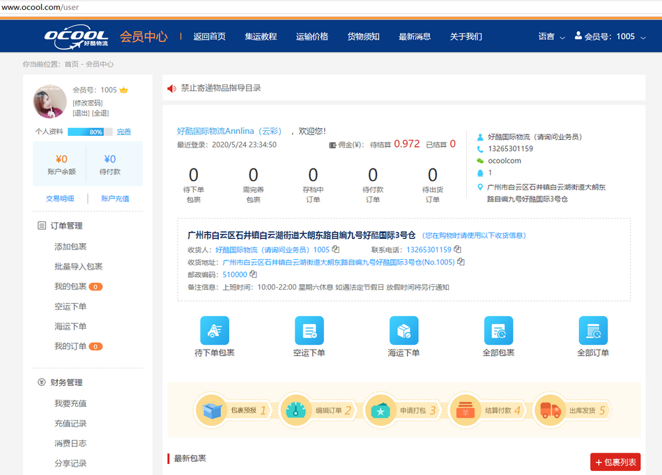Select 批量导入包裹 in the sidebar
Screen dimensions: 662x475
(x=78, y=267)
